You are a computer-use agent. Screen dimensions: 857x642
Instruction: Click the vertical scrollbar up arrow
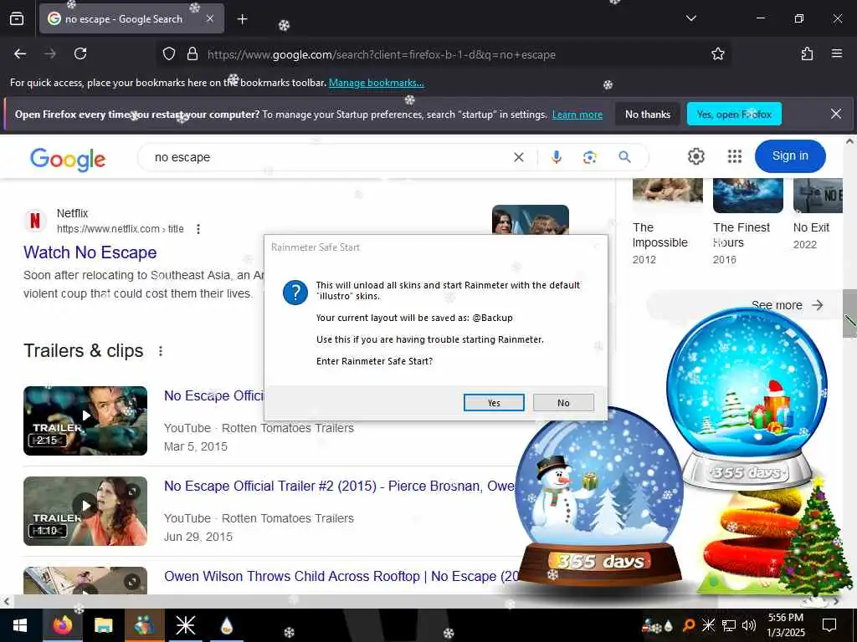850,141
